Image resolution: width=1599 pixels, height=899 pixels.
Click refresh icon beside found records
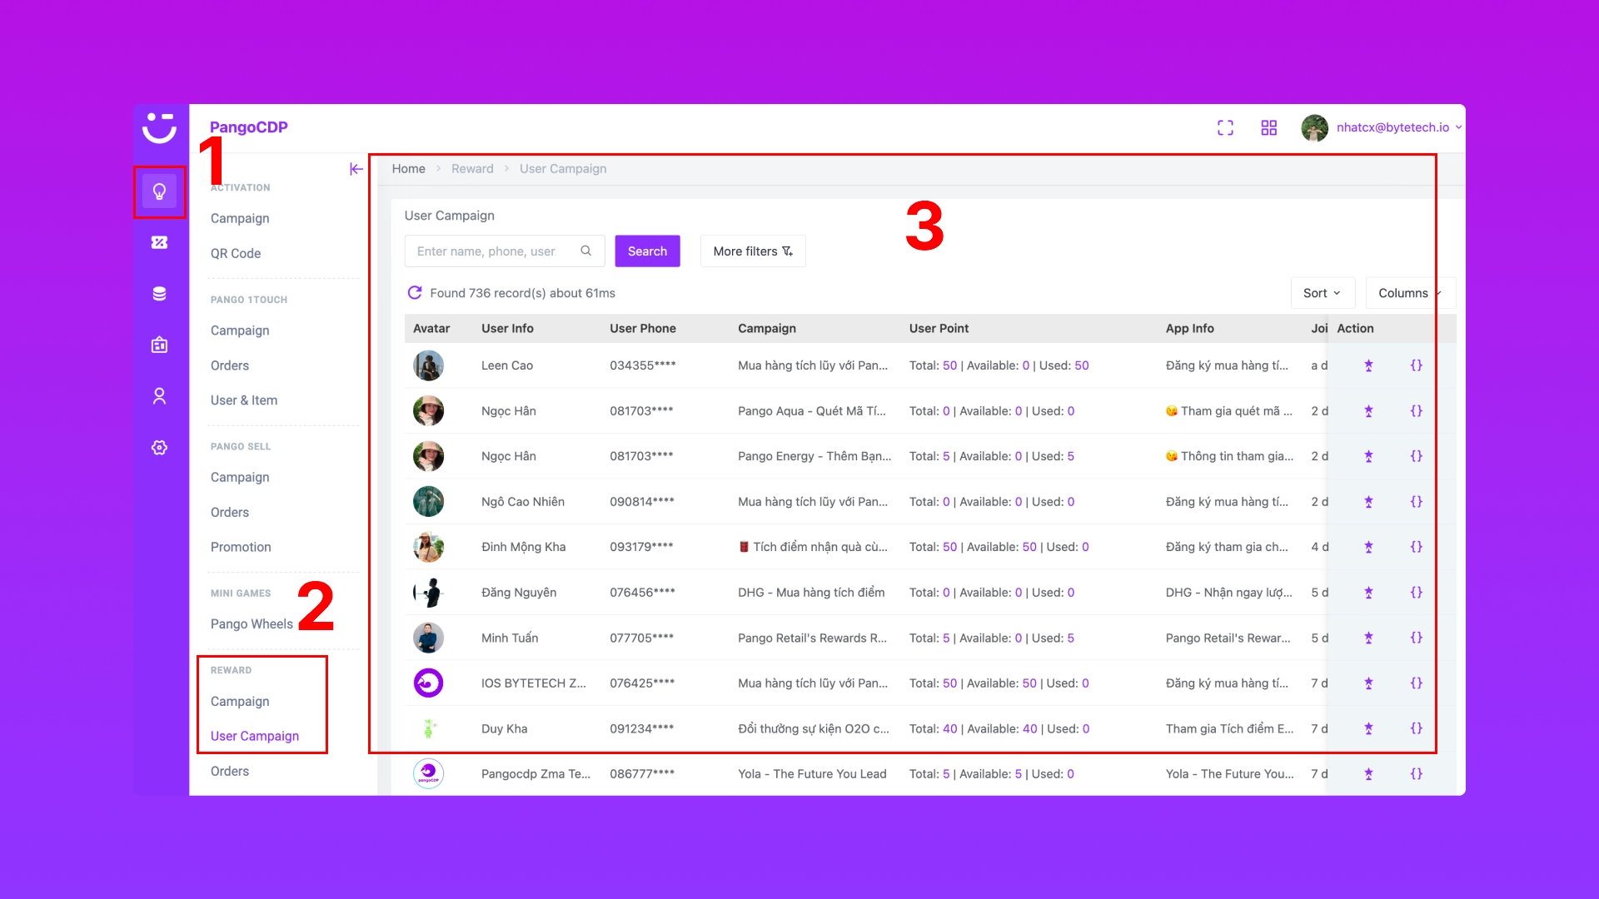[x=414, y=293]
